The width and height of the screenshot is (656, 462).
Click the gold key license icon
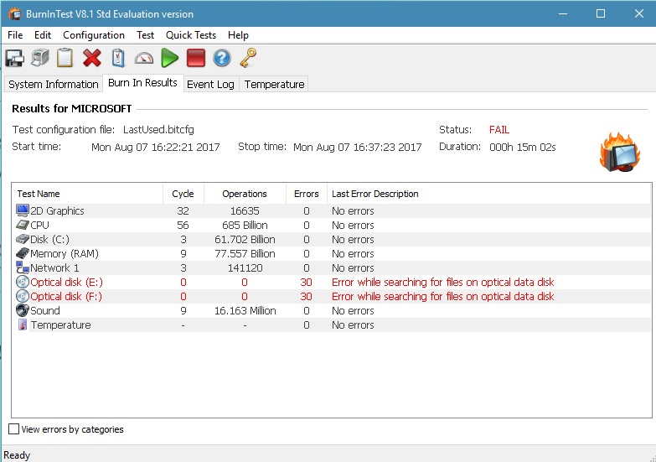click(247, 58)
